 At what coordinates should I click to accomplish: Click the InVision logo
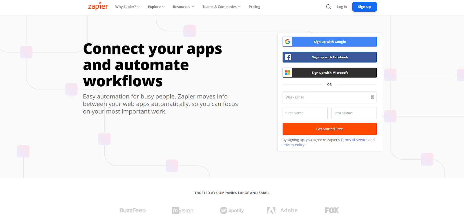point(183,210)
